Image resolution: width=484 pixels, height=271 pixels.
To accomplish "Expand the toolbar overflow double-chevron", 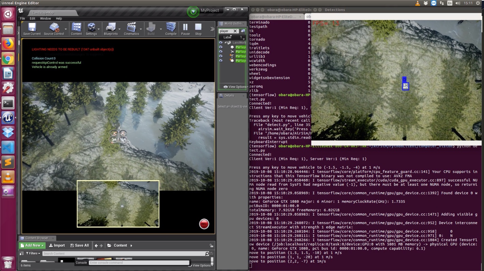I will pyautogui.click(x=212, y=29).
